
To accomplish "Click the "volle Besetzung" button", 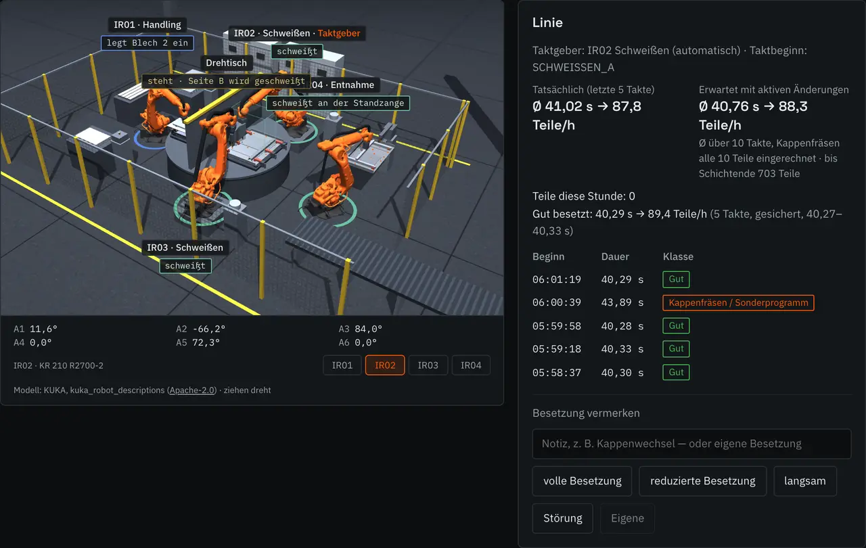I will point(583,481).
